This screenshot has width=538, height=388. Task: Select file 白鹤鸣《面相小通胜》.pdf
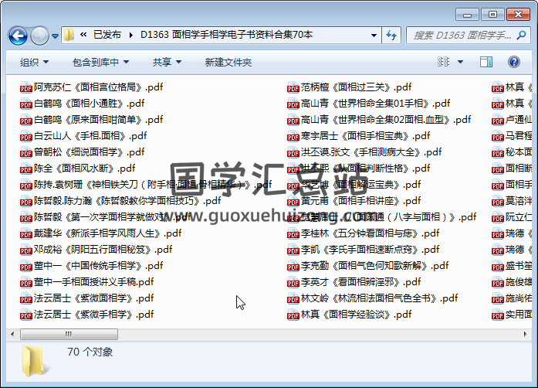coord(83,104)
